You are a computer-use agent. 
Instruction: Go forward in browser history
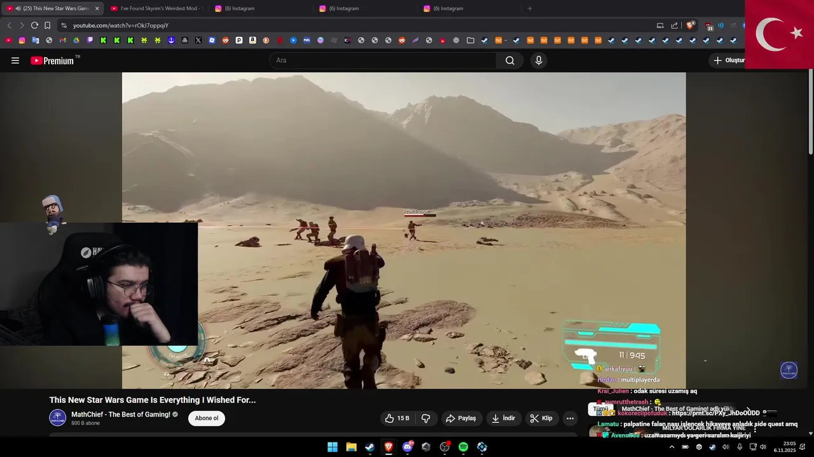click(x=21, y=25)
